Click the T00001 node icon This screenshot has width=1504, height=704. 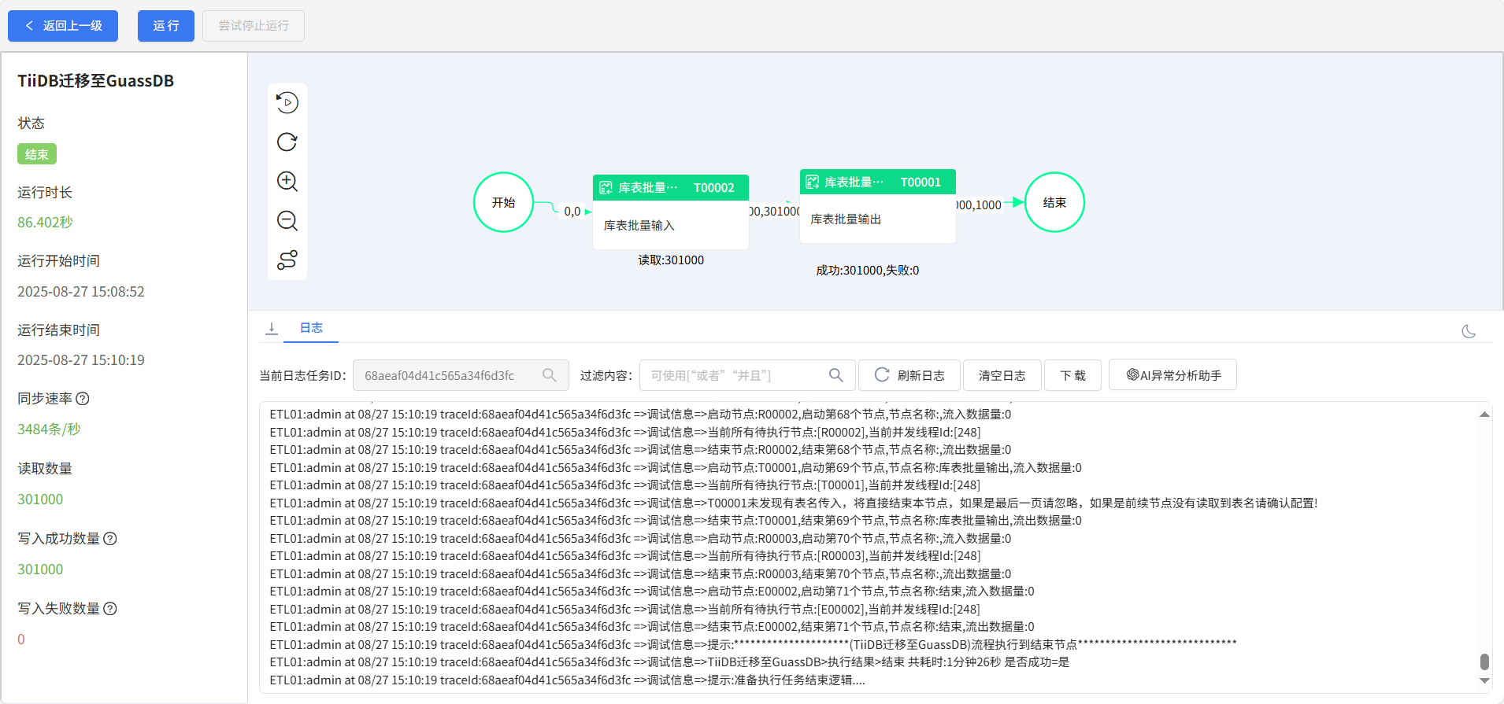pos(813,182)
